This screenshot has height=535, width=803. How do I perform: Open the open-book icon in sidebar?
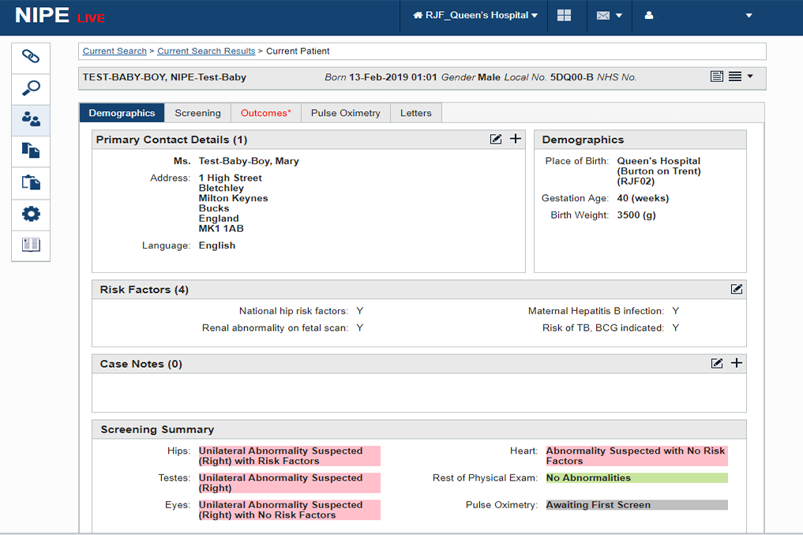click(x=31, y=245)
